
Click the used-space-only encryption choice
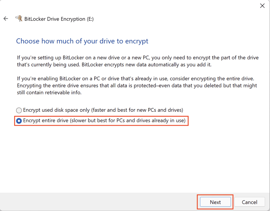tap(19, 110)
